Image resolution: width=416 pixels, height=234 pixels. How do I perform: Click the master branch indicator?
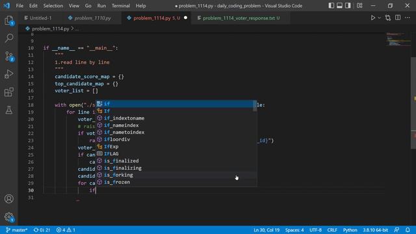coord(17,230)
